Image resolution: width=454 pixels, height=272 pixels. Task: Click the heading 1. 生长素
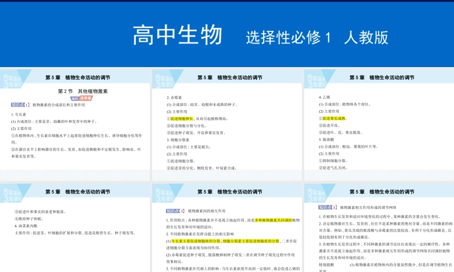(x=19, y=114)
